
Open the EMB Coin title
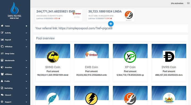[x=91, y=67]
